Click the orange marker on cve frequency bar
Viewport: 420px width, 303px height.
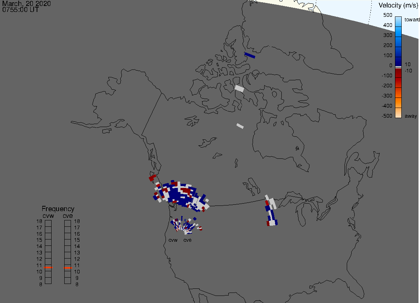68,268
